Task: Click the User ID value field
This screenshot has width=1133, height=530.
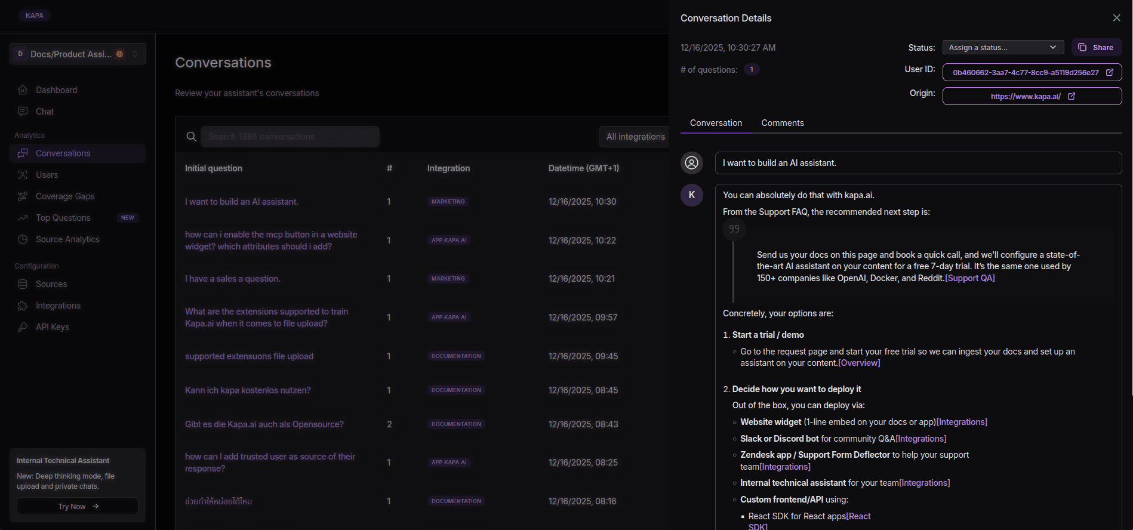Action: [1032, 72]
